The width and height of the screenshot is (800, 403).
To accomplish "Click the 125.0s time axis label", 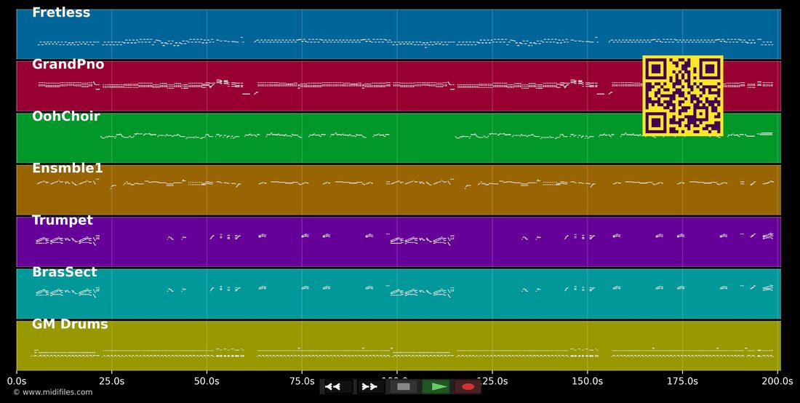I will [492, 381].
